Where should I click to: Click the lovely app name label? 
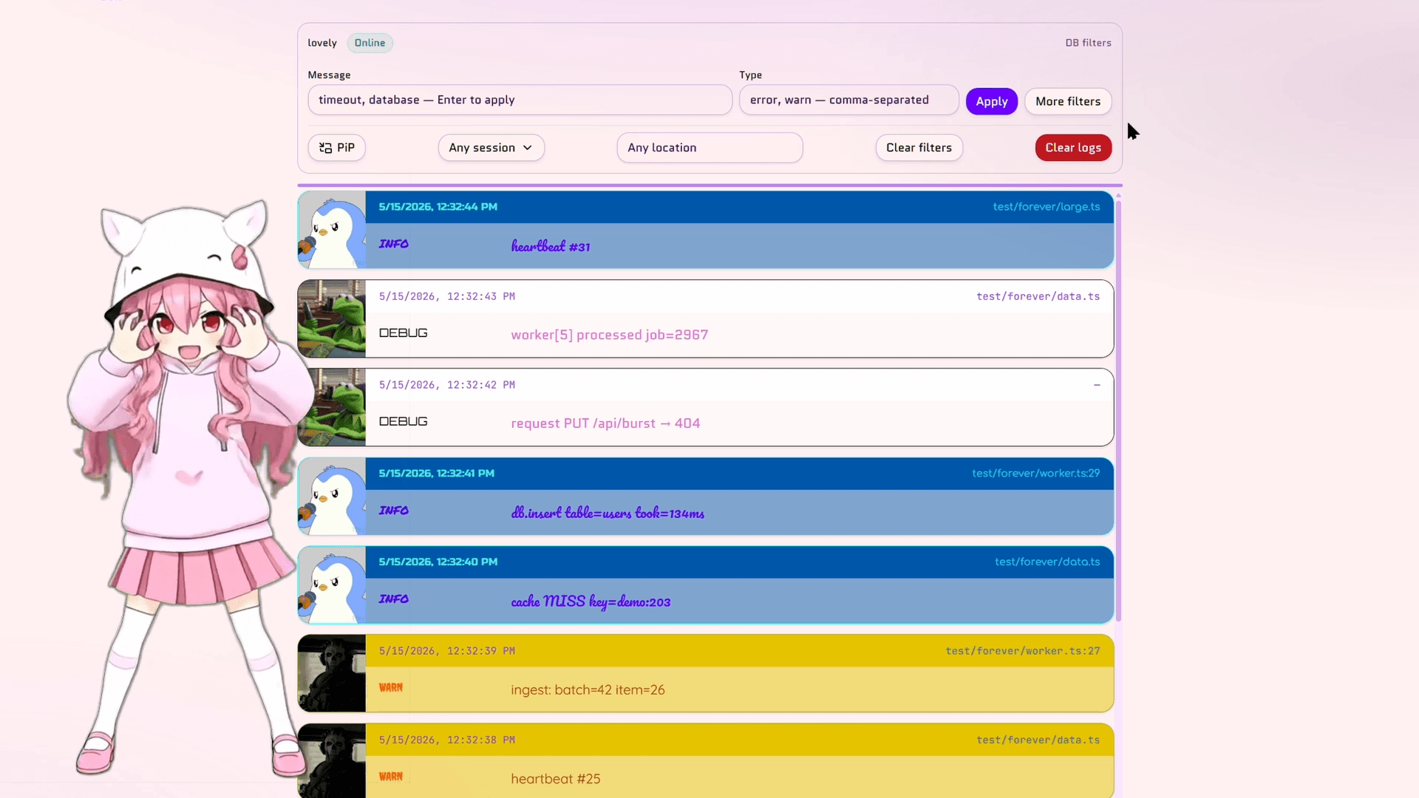(x=322, y=43)
